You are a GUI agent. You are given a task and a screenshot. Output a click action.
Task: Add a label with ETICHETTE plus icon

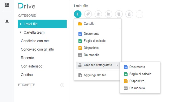click(62, 85)
